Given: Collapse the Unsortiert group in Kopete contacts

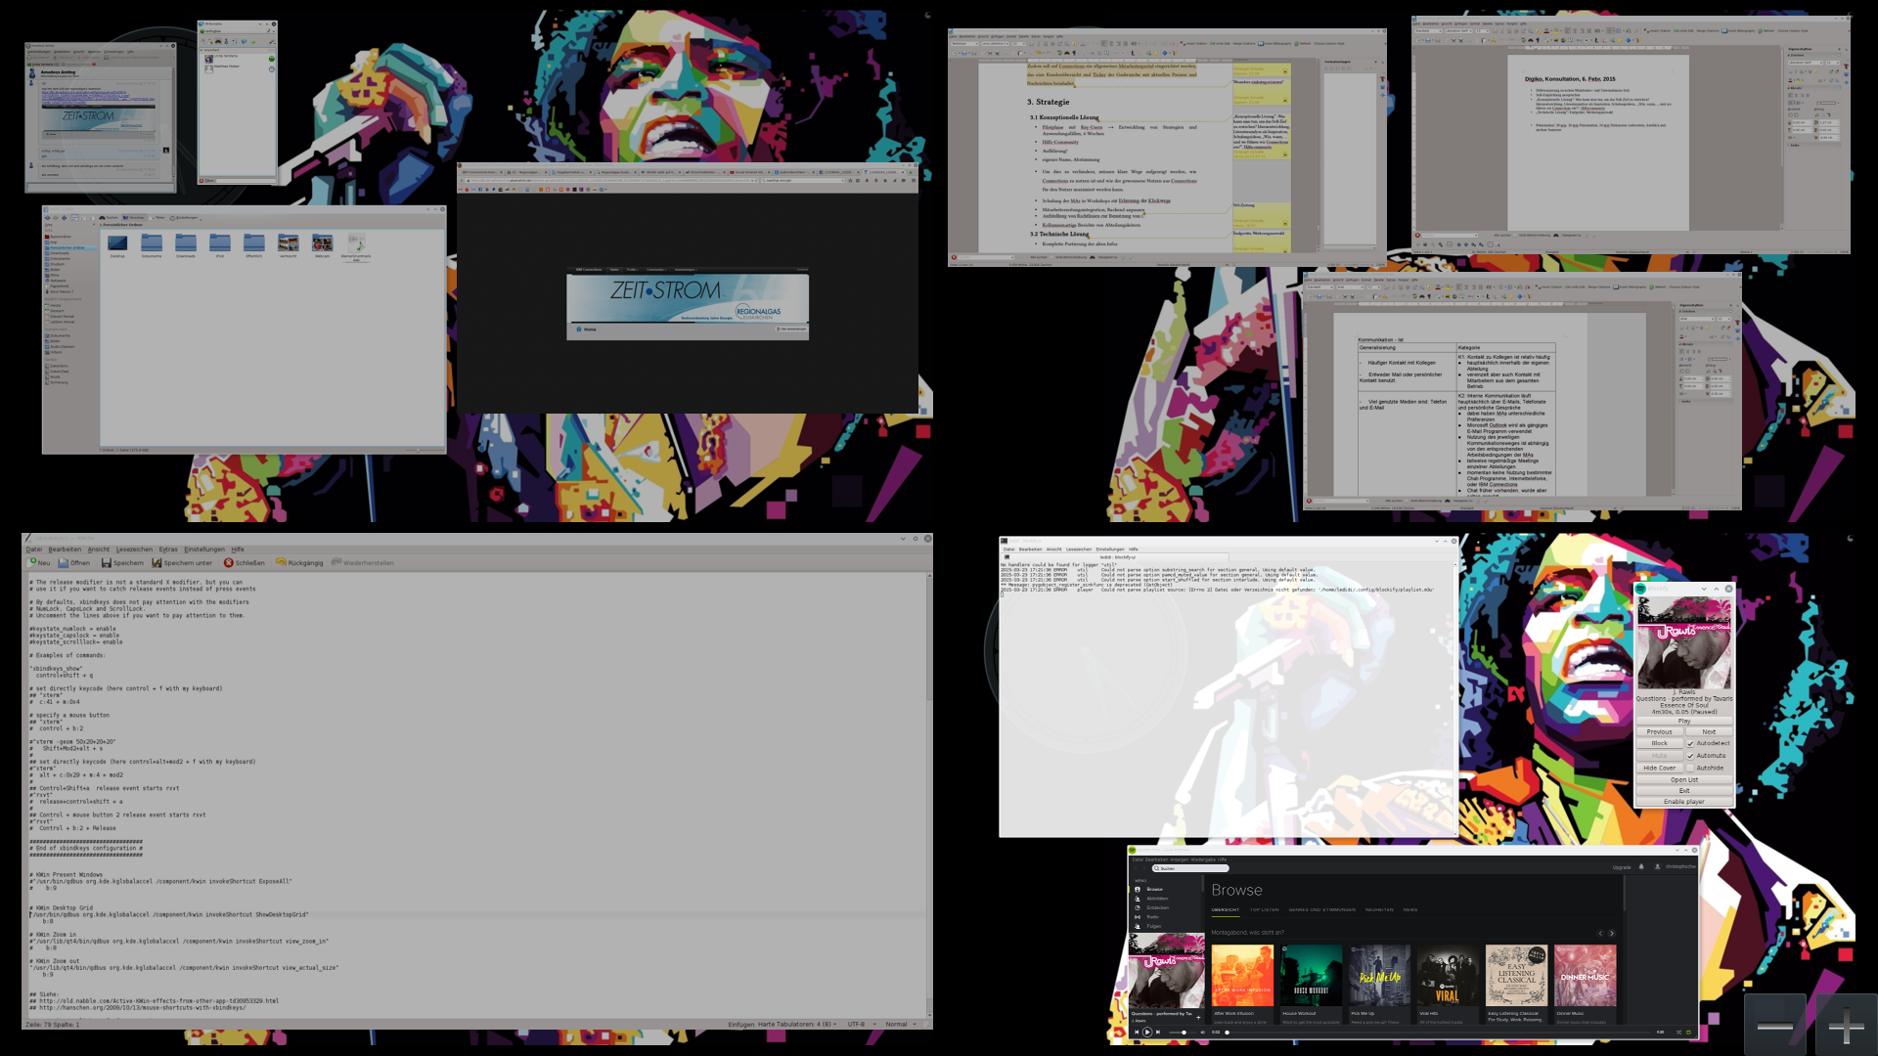Looking at the screenshot, I should pos(201,50).
